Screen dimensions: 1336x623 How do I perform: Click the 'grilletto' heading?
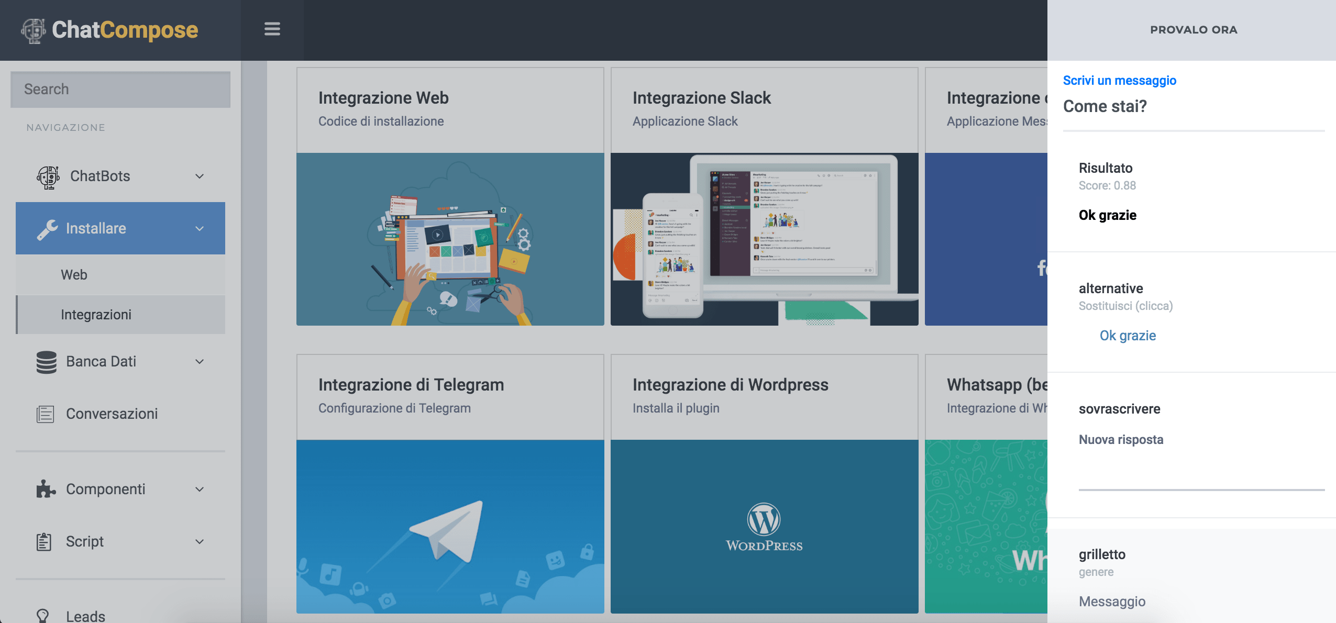click(1102, 555)
